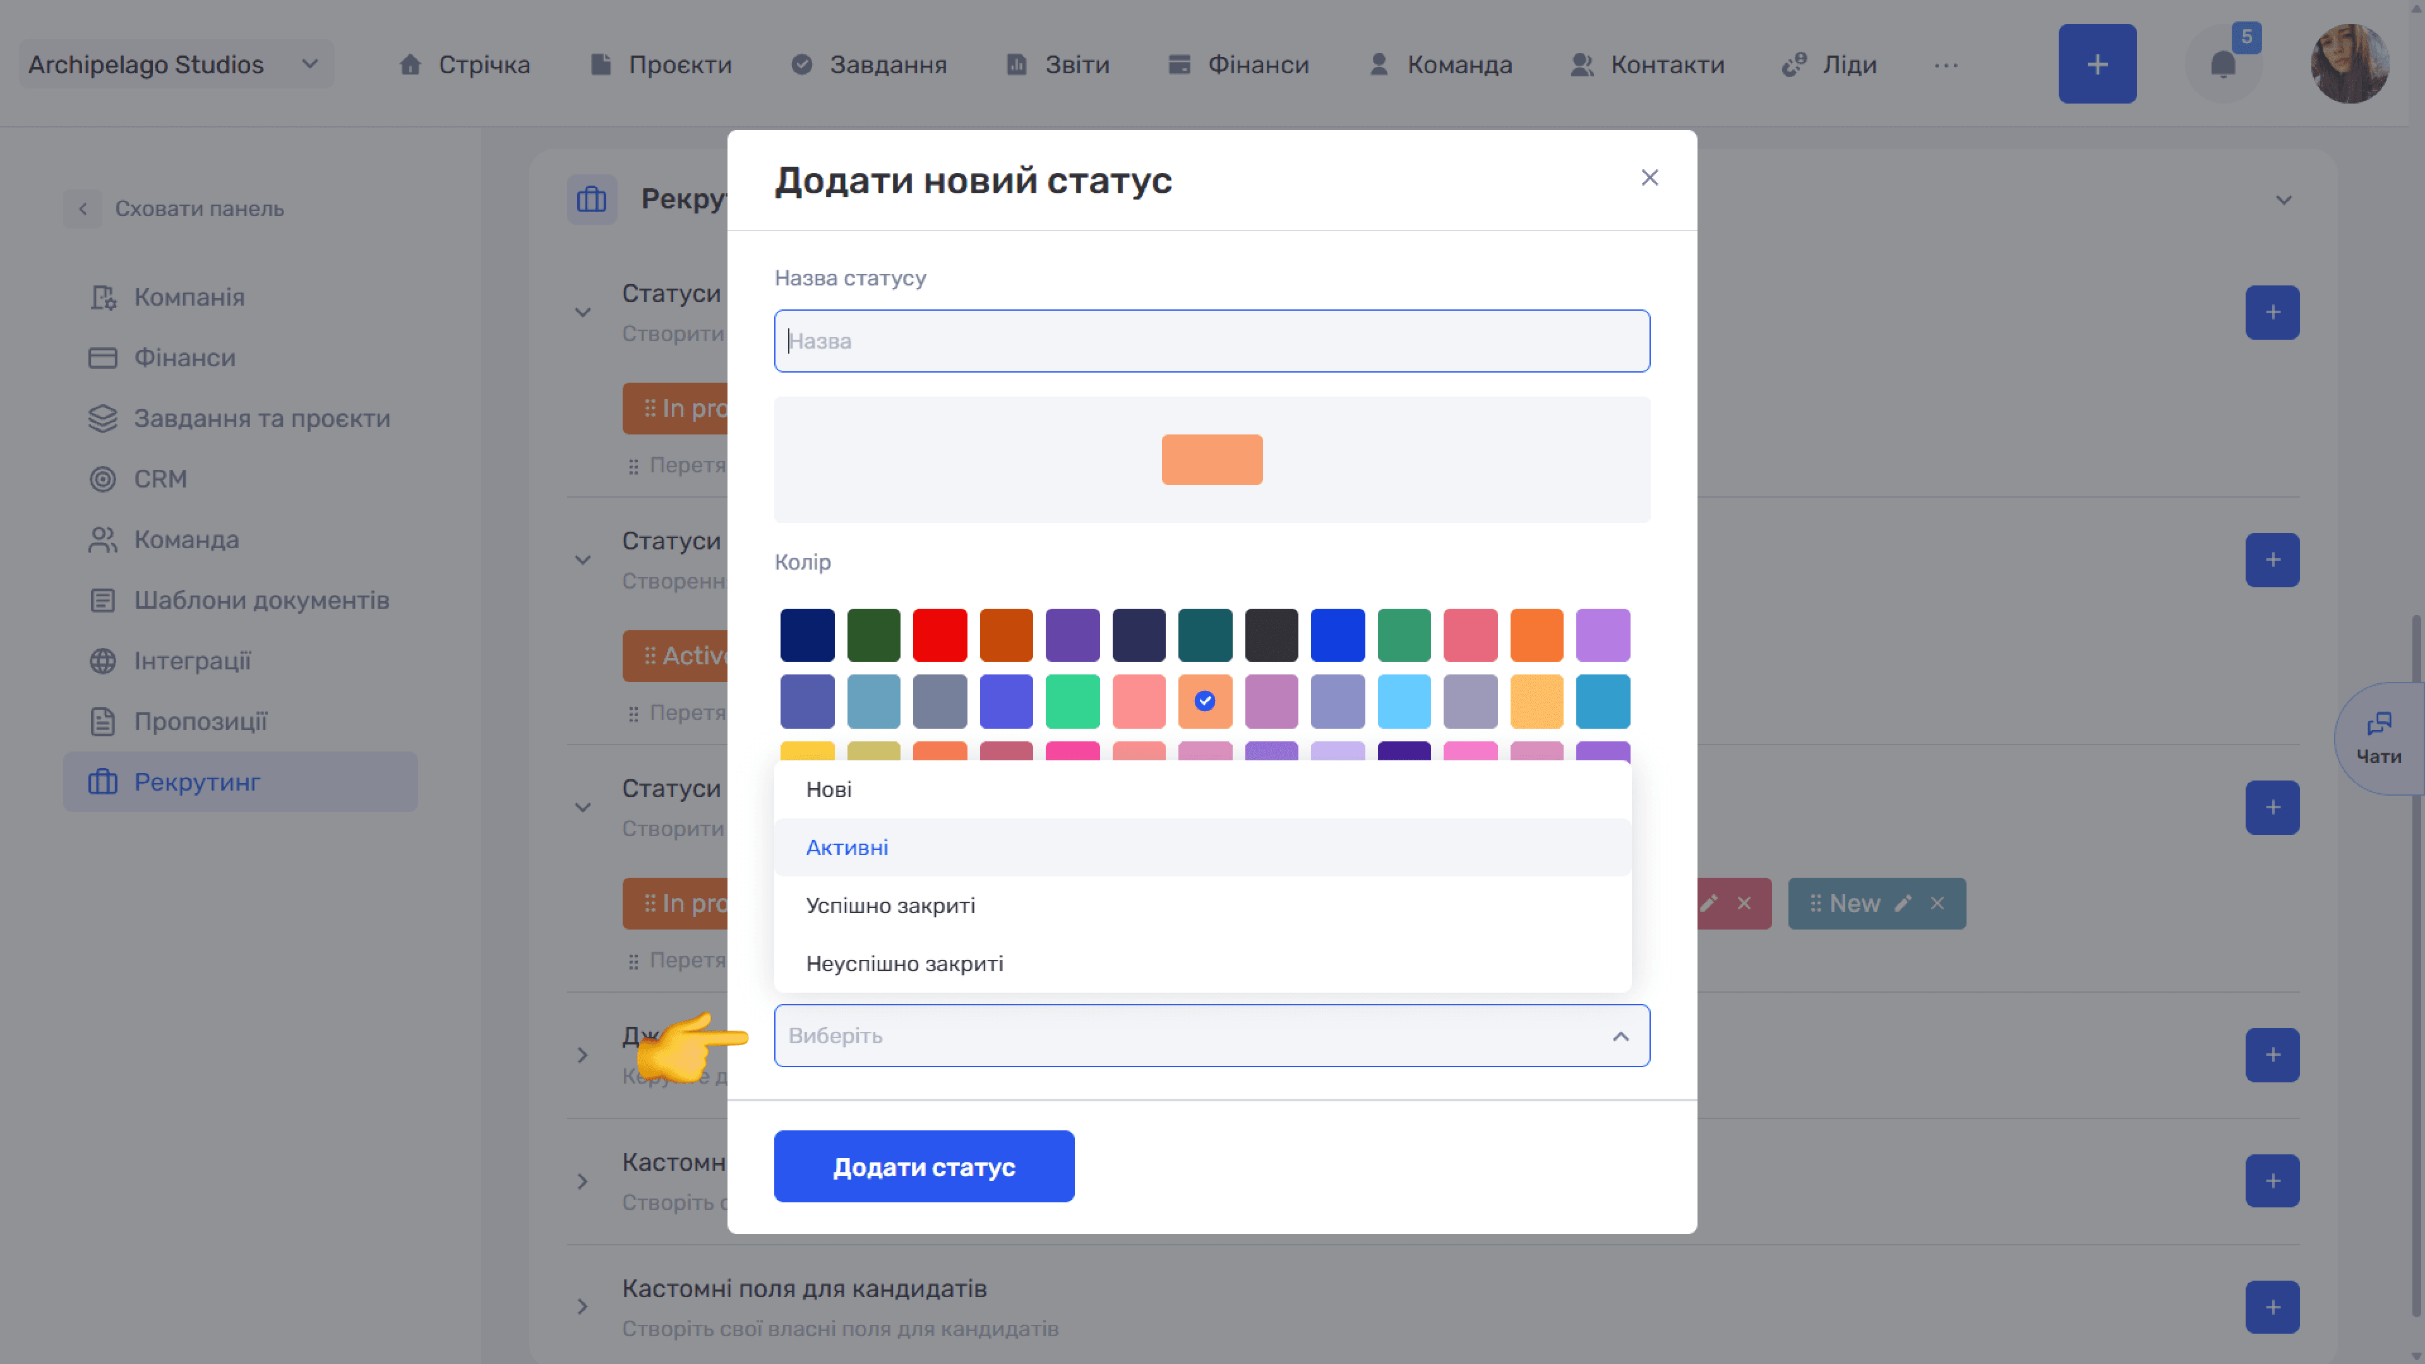2425x1364 pixels.
Task: Expand the Кастомні поля для кандидатів section
Action: point(583,1307)
